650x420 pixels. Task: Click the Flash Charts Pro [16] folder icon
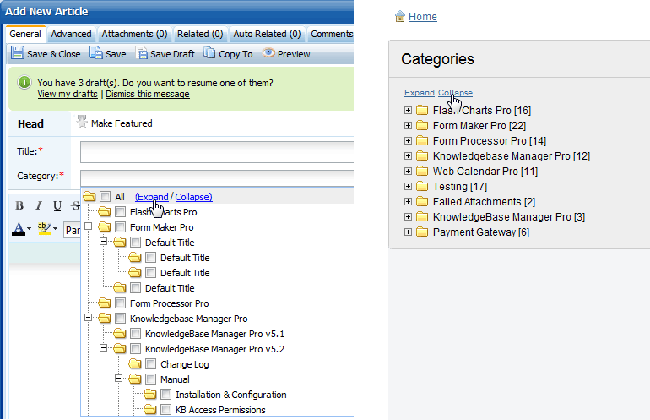coord(422,110)
